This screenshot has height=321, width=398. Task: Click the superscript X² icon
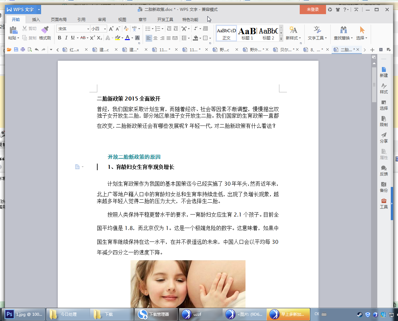(92, 38)
